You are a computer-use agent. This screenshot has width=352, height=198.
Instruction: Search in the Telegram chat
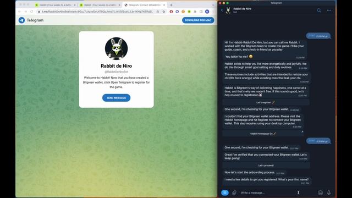(319, 10)
